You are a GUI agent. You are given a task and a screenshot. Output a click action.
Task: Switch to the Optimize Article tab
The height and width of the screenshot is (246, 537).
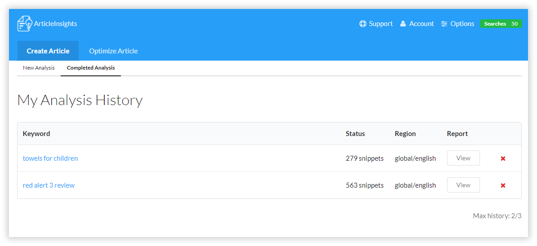pos(113,51)
